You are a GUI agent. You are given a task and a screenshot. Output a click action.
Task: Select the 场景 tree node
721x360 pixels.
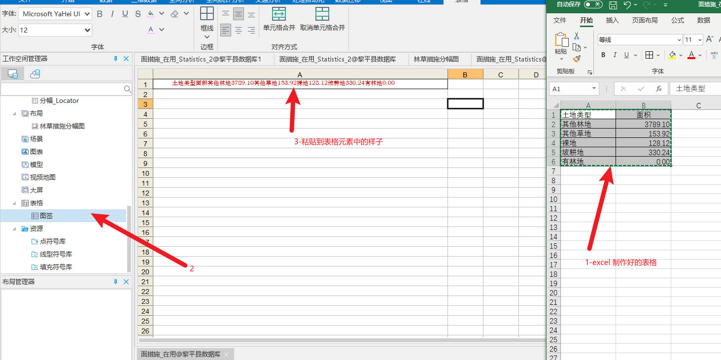coord(36,139)
